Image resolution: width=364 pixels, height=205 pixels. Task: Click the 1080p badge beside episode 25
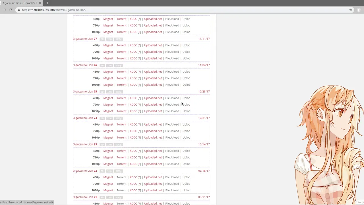tap(118, 92)
